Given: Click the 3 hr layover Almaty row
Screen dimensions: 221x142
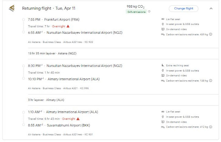Looking at the screenshot, I should (46, 100).
